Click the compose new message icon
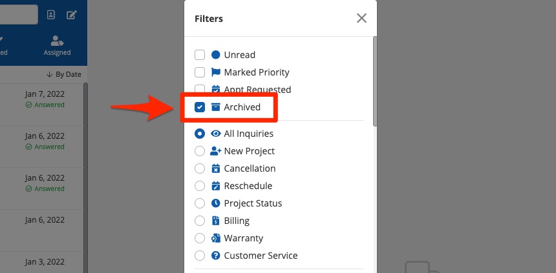556x273 pixels. [72, 14]
